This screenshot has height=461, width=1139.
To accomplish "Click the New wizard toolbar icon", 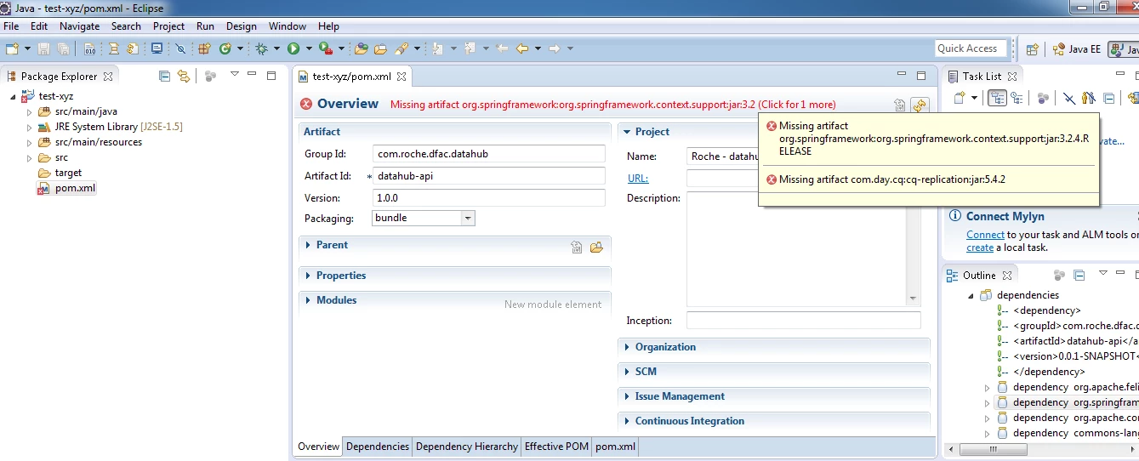I will coord(13,49).
